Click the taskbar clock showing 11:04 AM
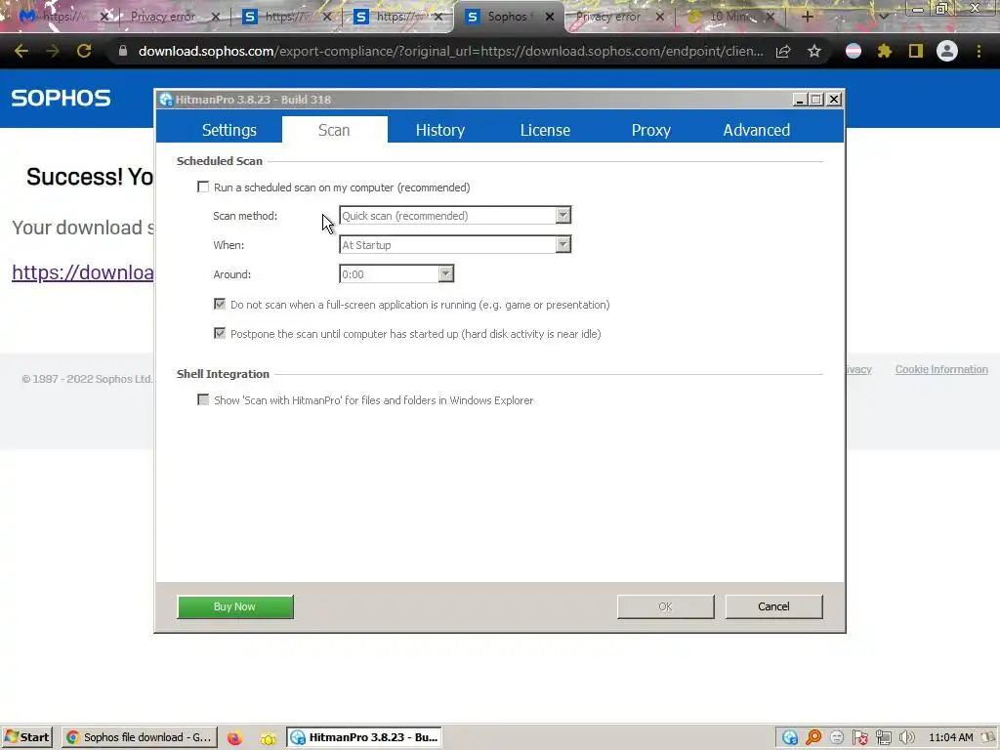The width and height of the screenshot is (1000, 750). point(951,738)
